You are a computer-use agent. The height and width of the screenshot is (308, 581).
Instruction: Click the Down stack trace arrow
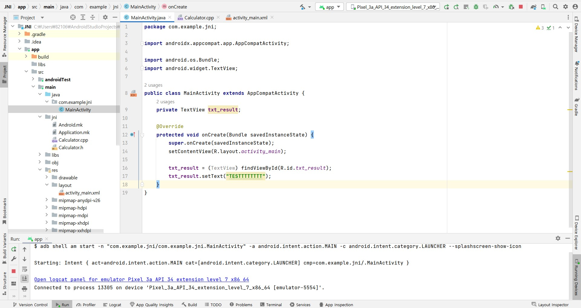(x=25, y=259)
